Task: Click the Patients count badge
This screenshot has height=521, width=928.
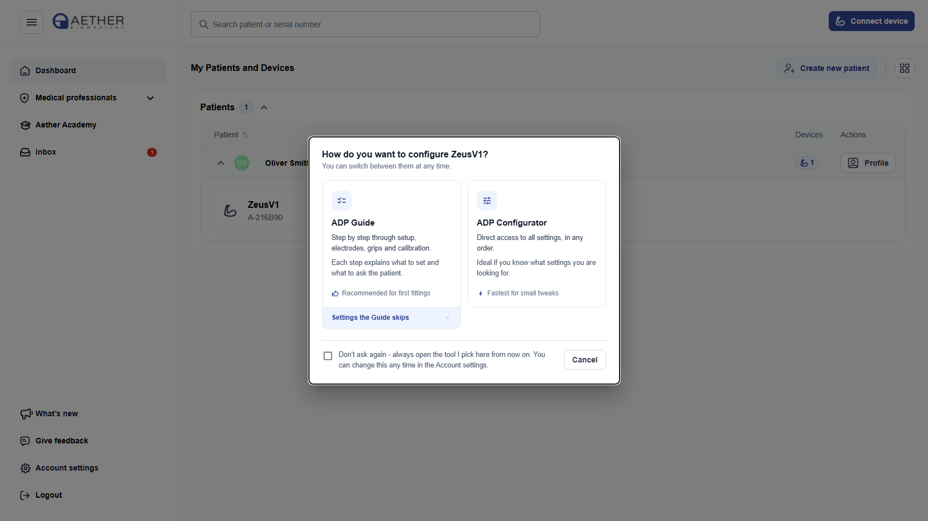Action: click(246, 108)
